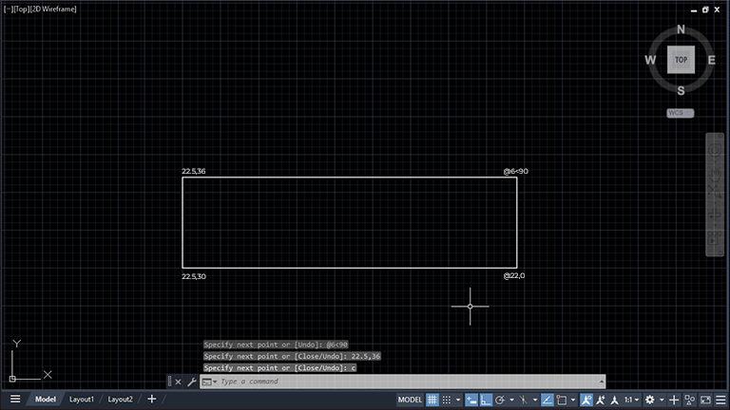Viewport: 730px width, 410px height.
Task: Click isolate objects icon in status bar
Action: pyautogui.click(x=690, y=400)
